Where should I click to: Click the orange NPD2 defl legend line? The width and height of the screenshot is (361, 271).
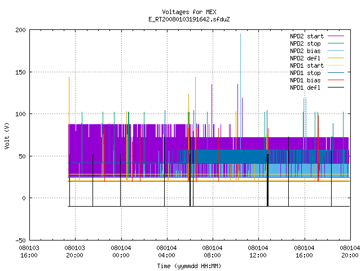(x=336, y=58)
